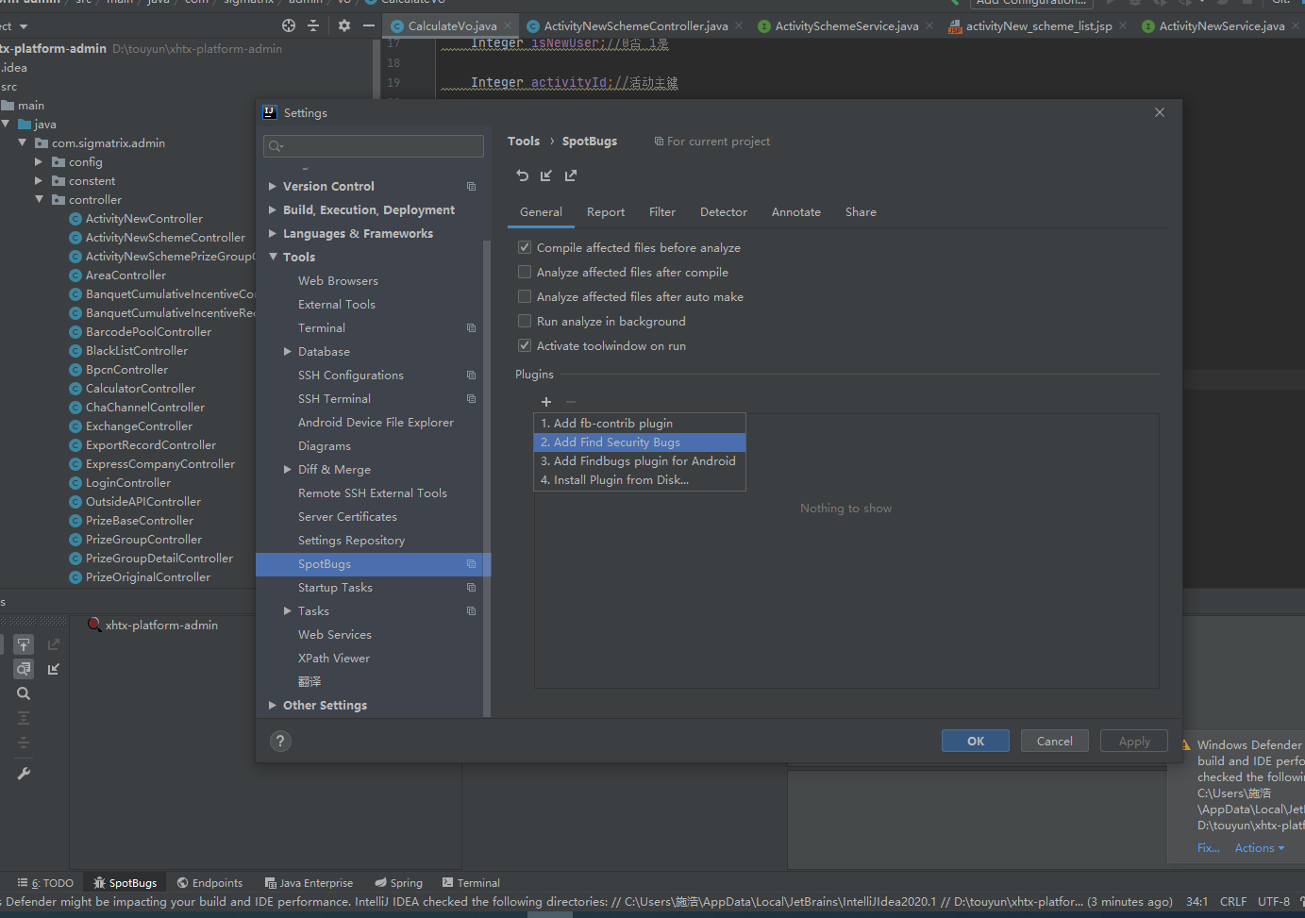The image size is (1305, 918).
Task: Expand the Version Control settings node
Action: click(273, 187)
